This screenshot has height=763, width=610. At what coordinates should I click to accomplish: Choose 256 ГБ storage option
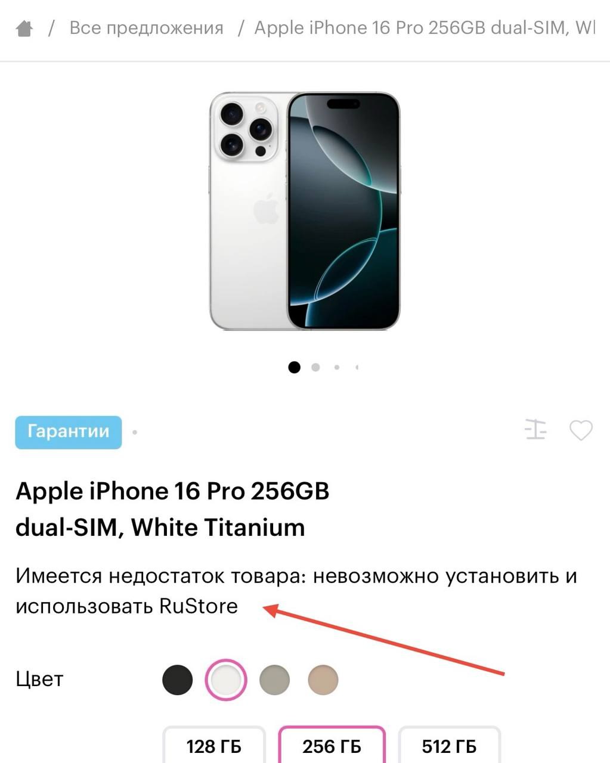tap(332, 745)
